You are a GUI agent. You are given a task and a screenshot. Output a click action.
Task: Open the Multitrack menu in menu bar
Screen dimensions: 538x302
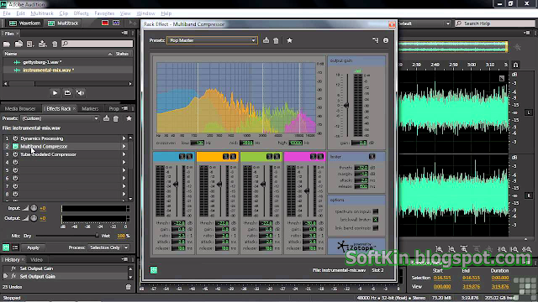[x=42, y=13]
